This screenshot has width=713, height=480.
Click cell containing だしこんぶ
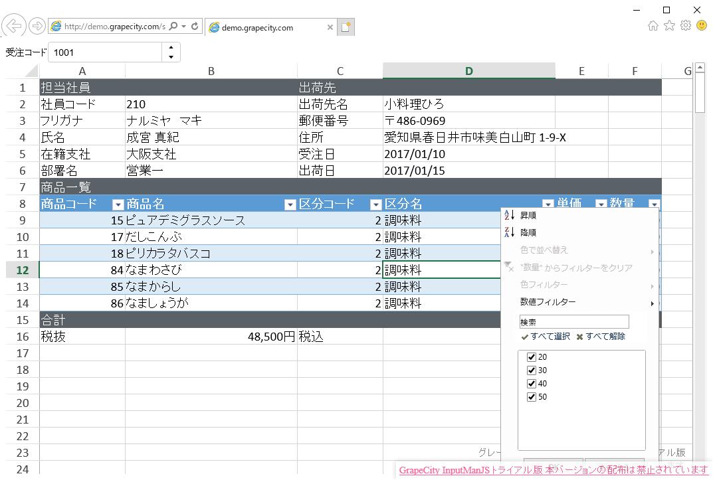pyautogui.click(x=211, y=236)
